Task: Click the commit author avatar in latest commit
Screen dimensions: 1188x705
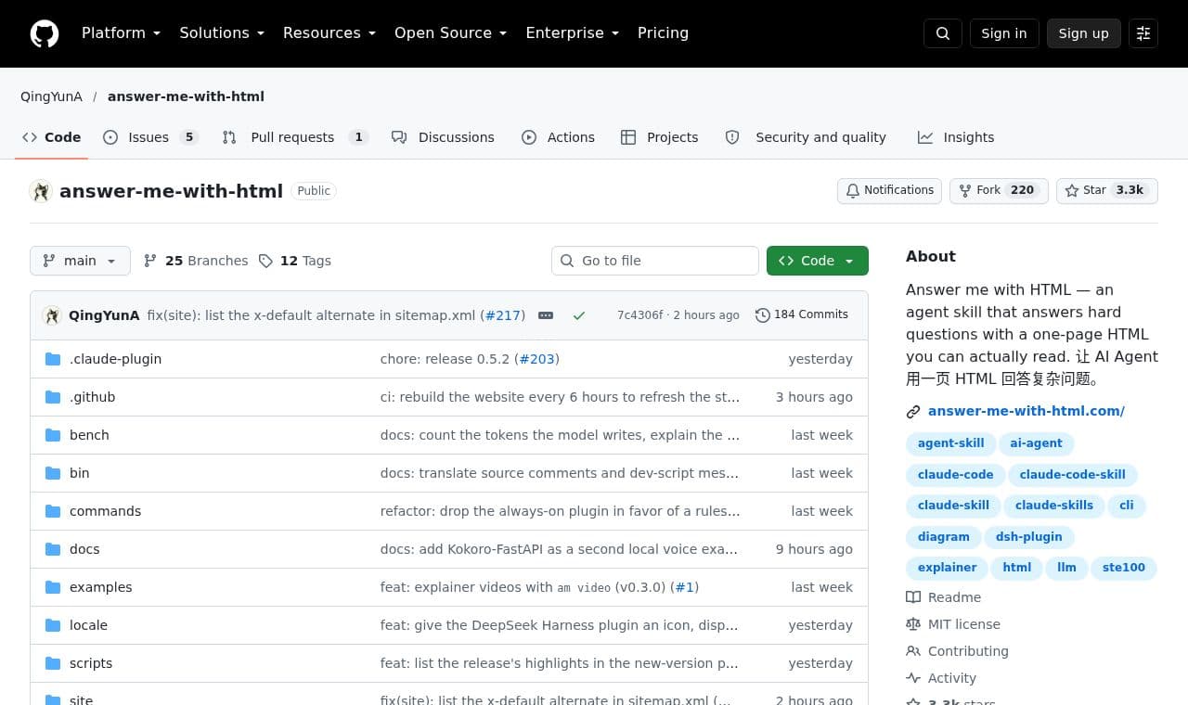Action: click(52, 315)
